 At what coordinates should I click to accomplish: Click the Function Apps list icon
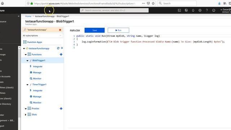click(25, 42)
